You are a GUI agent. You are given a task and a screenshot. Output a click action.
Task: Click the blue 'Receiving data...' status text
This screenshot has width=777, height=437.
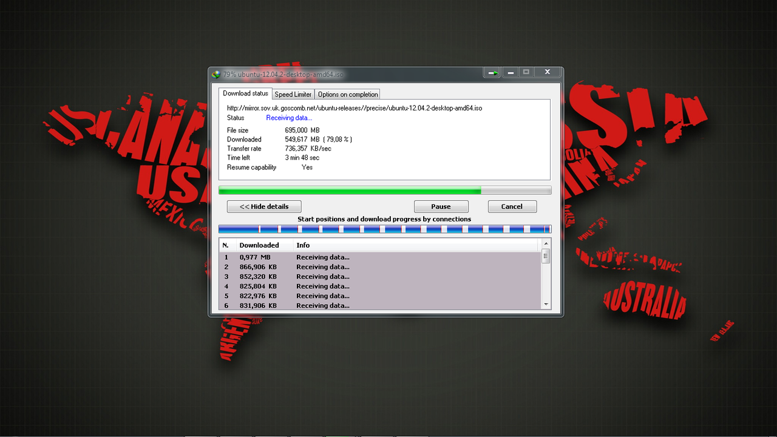[x=289, y=118]
